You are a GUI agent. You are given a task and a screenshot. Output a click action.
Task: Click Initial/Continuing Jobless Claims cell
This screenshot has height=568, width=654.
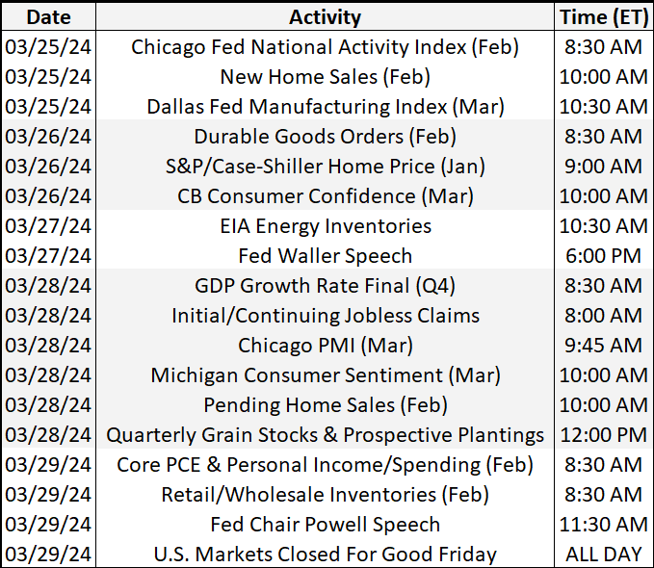click(x=325, y=315)
